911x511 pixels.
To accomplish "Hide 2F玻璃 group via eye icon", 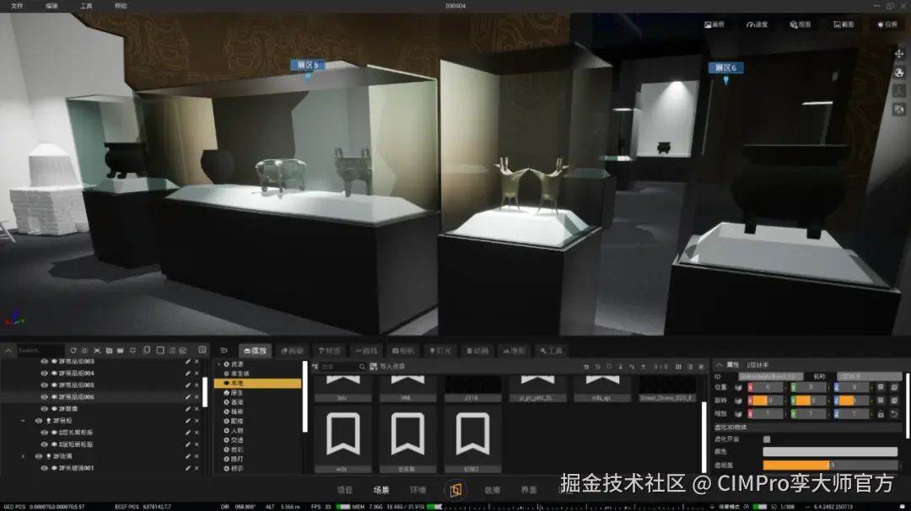I will pyautogui.click(x=38, y=456).
